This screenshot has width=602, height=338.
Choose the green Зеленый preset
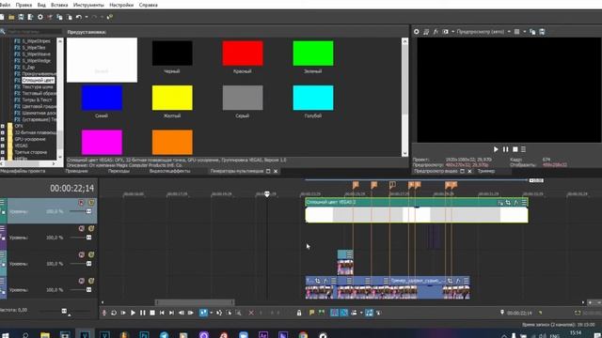click(313, 54)
